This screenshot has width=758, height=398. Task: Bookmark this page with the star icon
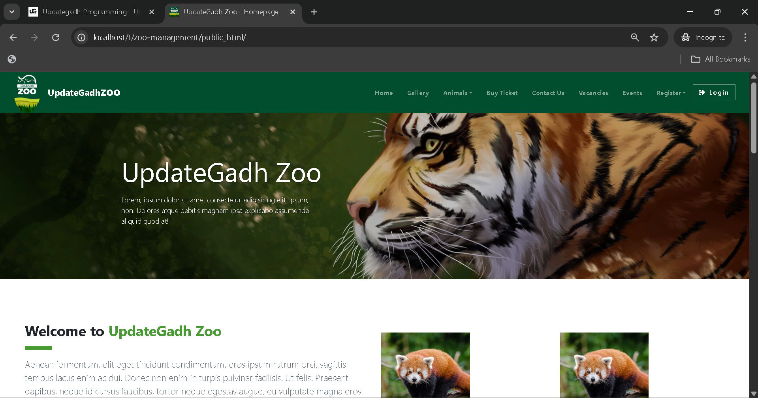coord(654,37)
